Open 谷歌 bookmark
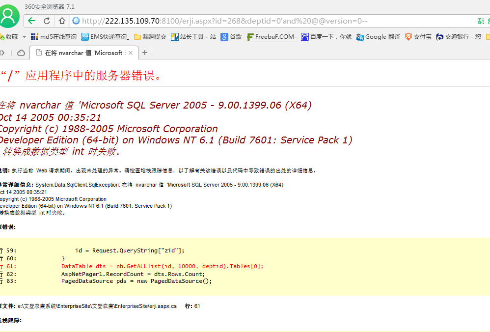The image size is (490, 332). 231,37
